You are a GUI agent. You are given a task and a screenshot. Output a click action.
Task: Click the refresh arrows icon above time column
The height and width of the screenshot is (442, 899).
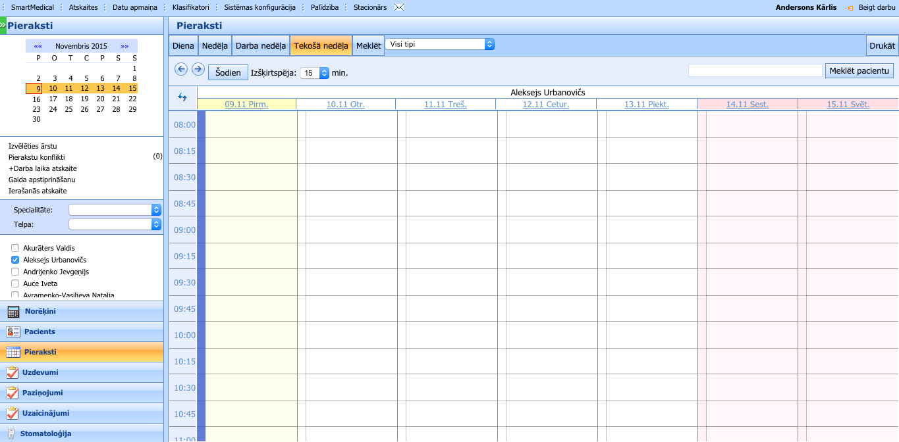[x=183, y=97]
